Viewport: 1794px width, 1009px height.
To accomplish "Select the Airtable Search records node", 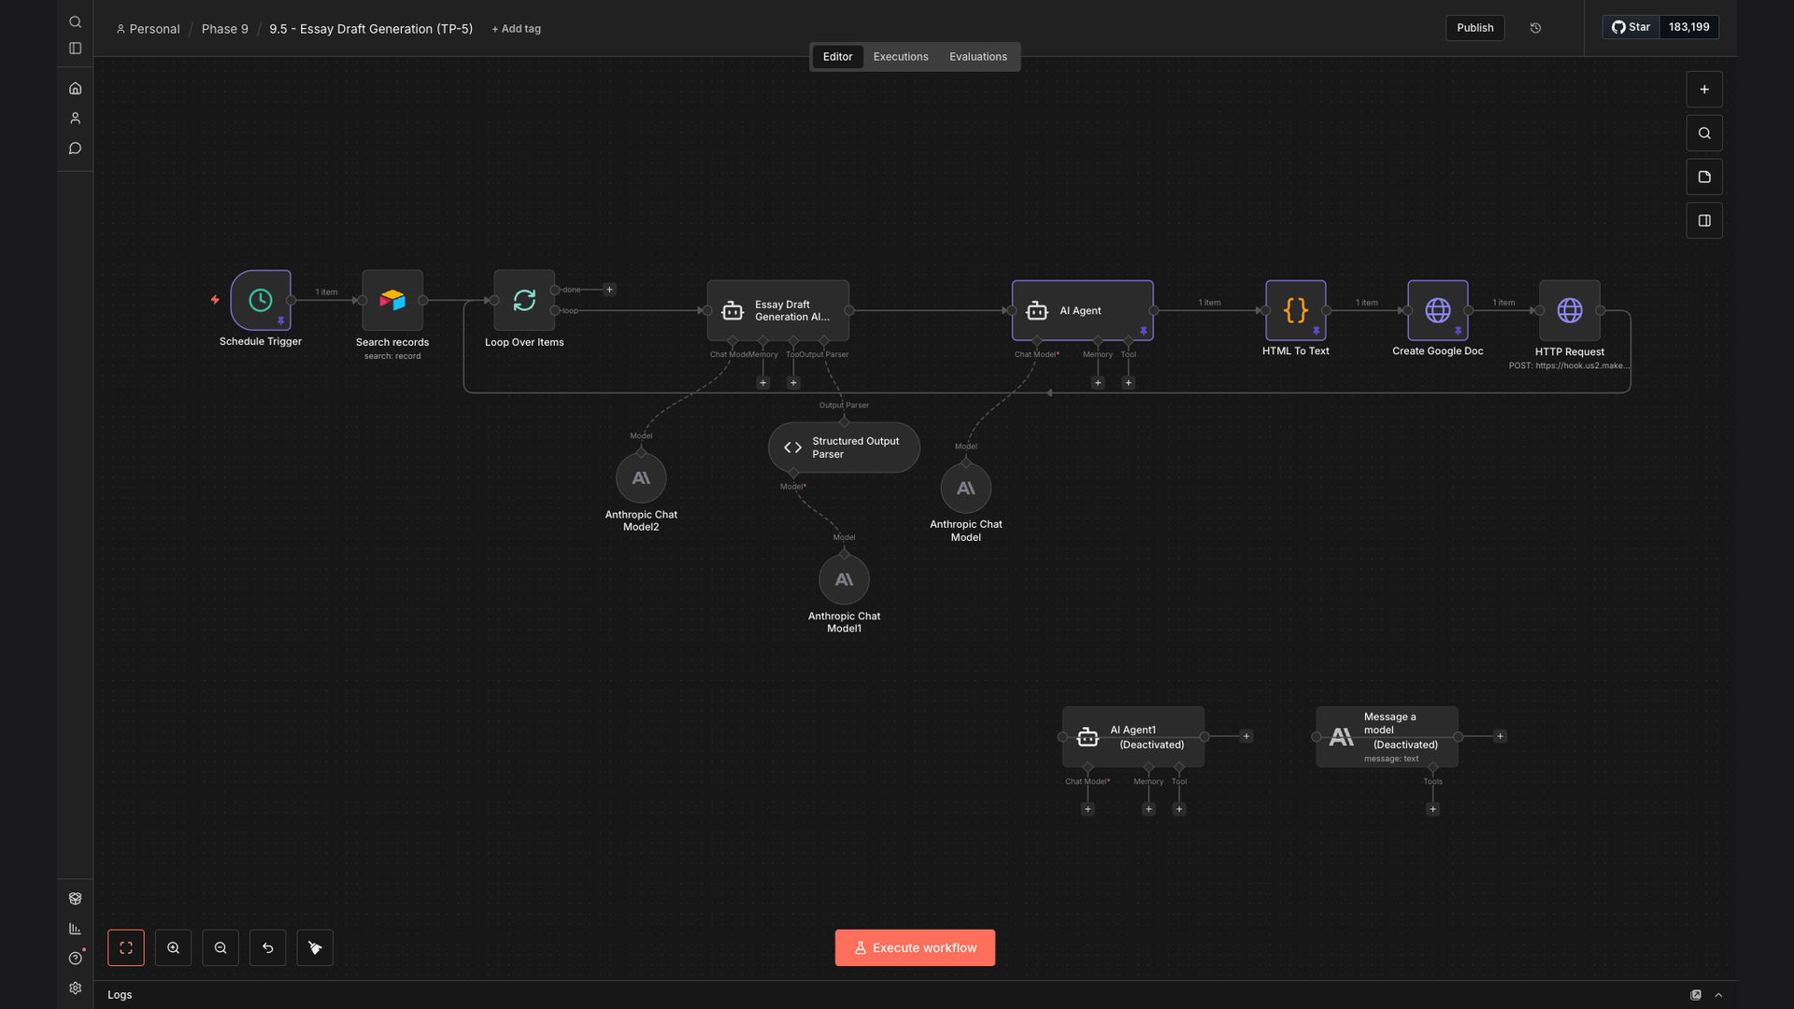I will coord(392,300).
